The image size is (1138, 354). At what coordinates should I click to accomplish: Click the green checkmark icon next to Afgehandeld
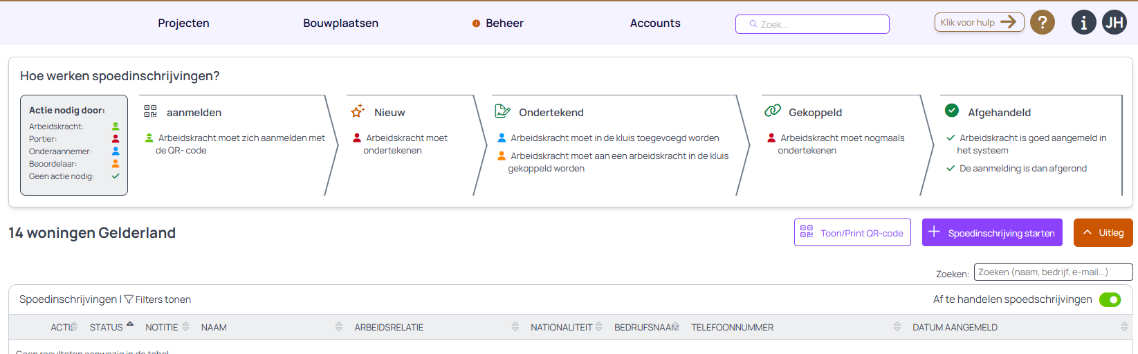point(952,111)
